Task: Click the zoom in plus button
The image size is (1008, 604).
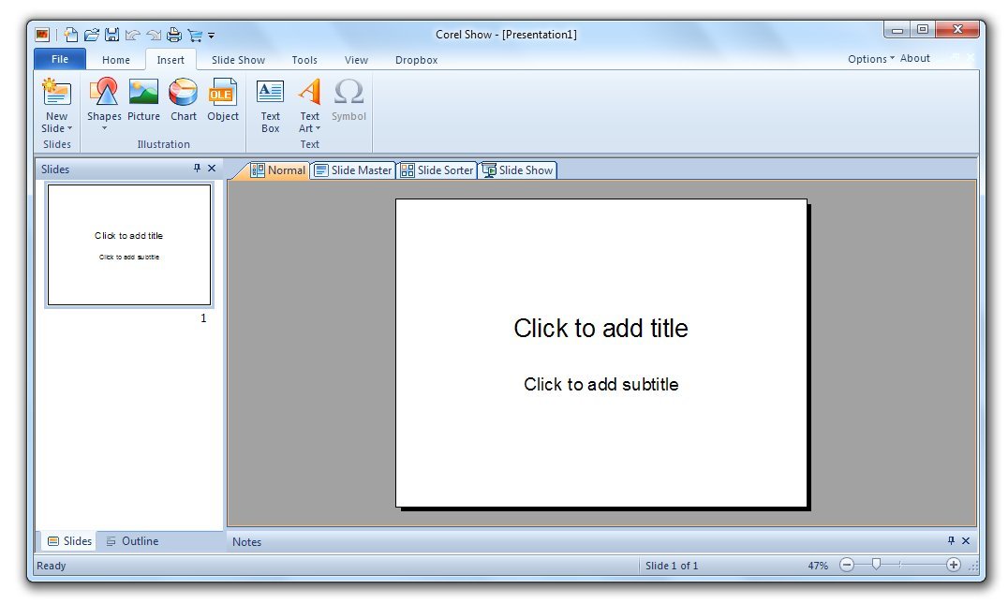Action: point(954,565)
